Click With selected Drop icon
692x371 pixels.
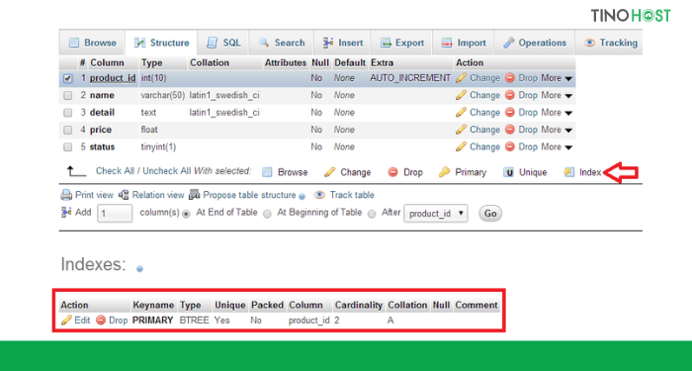click(392, 172)
